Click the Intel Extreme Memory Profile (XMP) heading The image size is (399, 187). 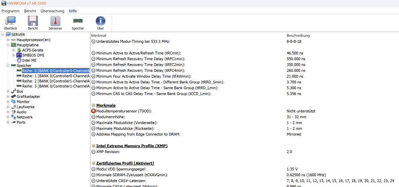pyautogui.click(x=132, y=146)
